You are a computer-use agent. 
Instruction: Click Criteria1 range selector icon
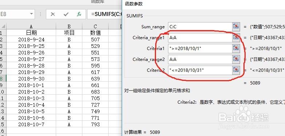click(236, 49)
